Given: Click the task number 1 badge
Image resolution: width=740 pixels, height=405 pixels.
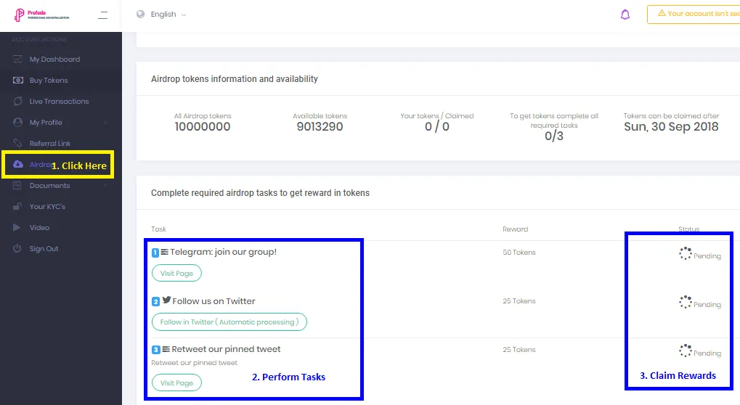Looking at the screenshot, I should tap(155, 253).
